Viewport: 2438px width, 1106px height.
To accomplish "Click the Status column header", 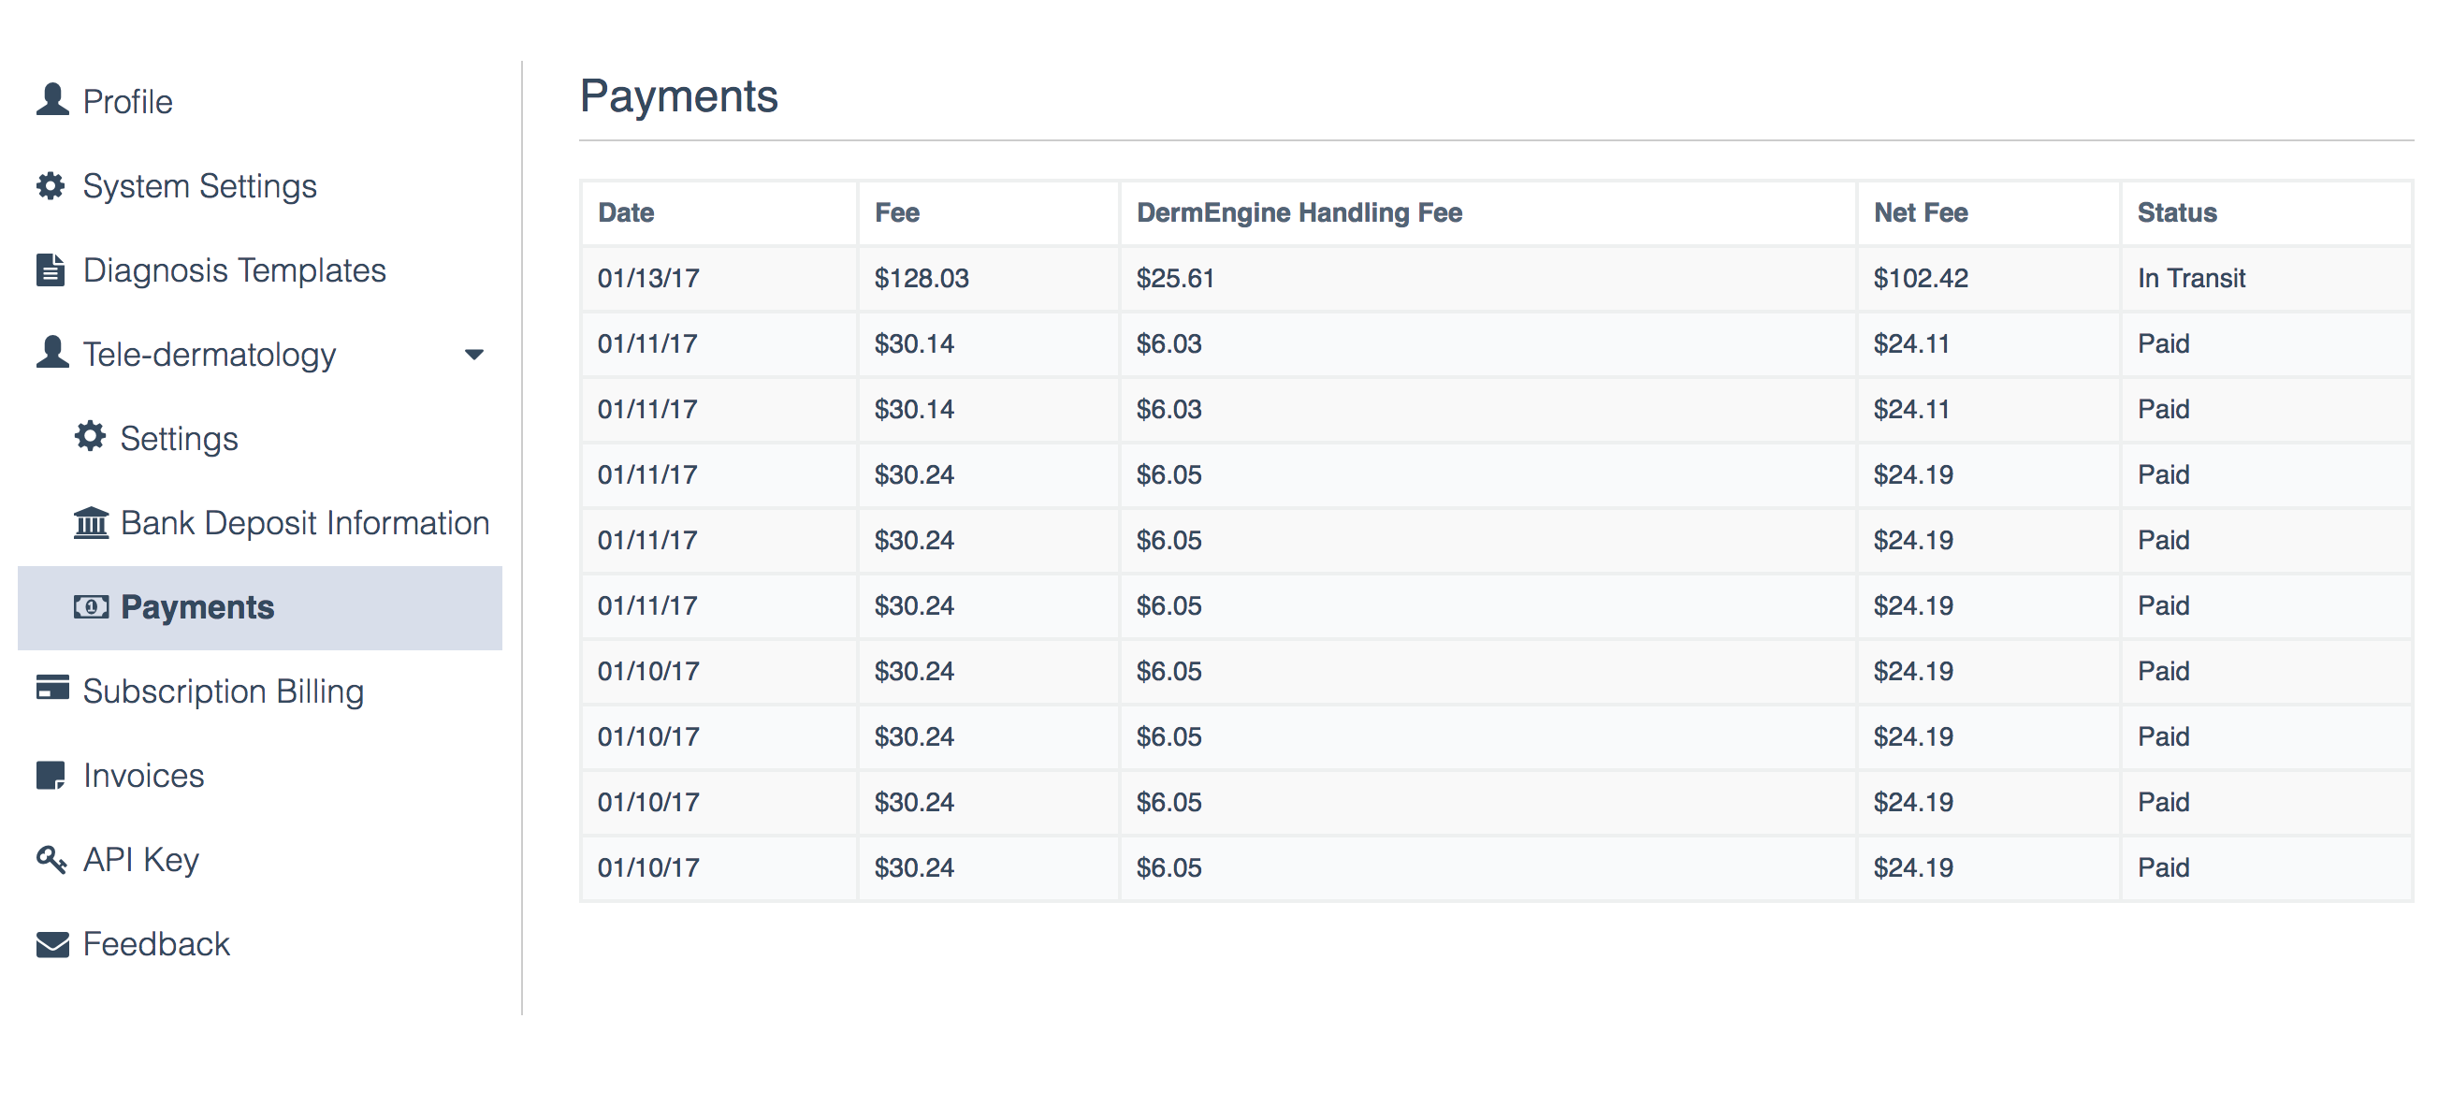I will (2176, 212).
